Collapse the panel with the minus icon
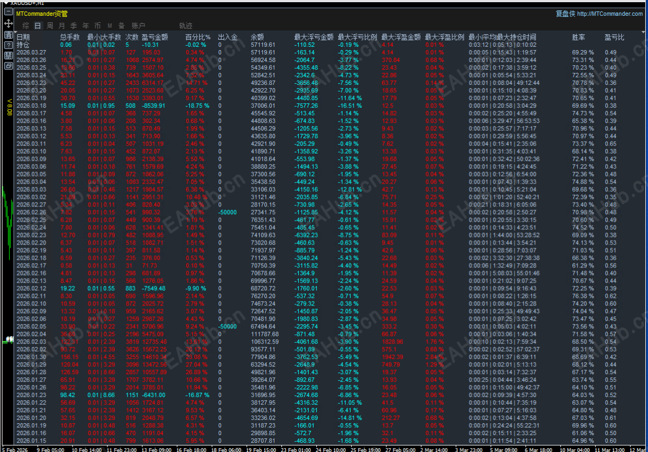The height and width of the screenshot is (452, 648). [x=8, y=12]
